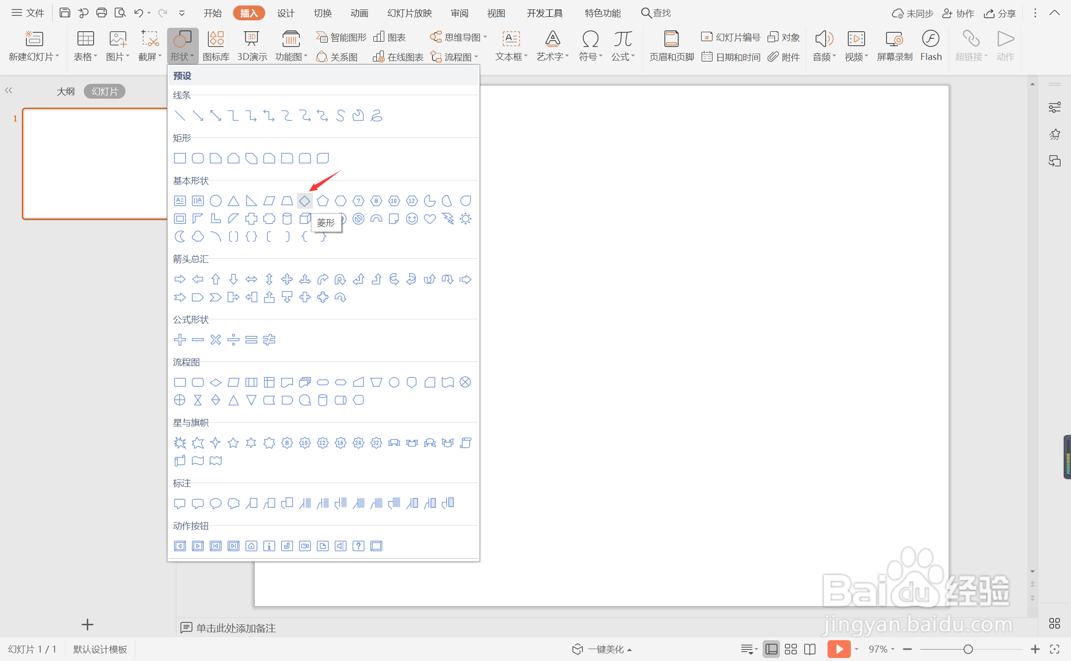This screenshot has width=1071, height=661.
Task: Collapse the ribbon with the up chevron
Action: (1055, 13)
